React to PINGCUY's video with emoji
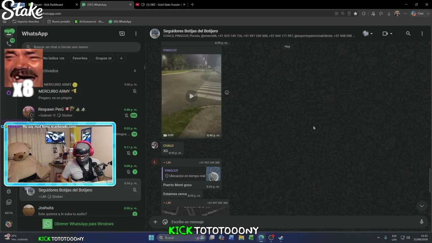This screenshot has width=432, height=243. 227,92
